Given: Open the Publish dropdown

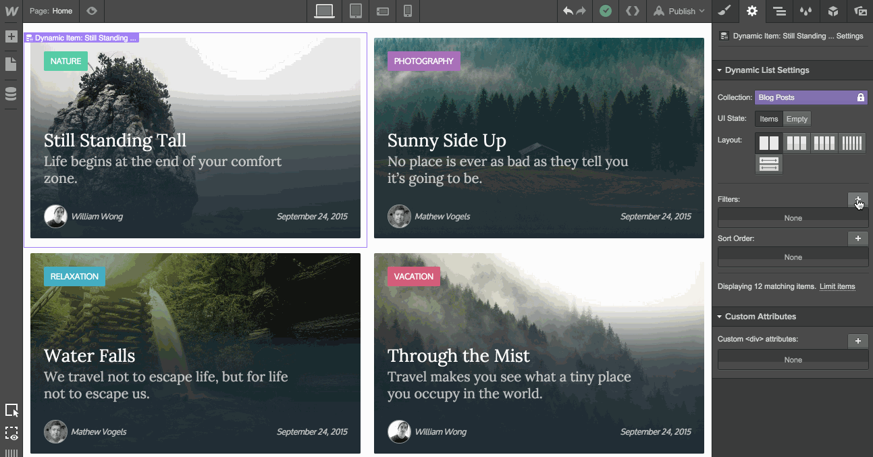Looking at the screenshot, I should point(678,11).
